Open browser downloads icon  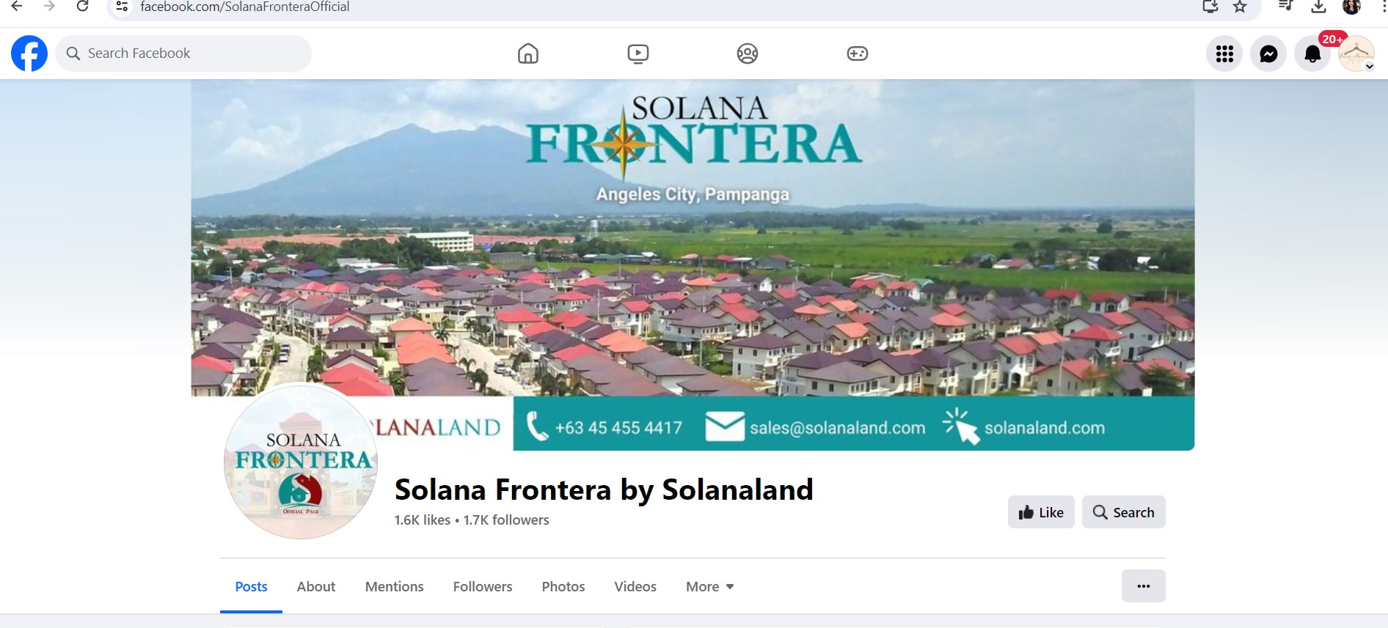coord(1318,7)
